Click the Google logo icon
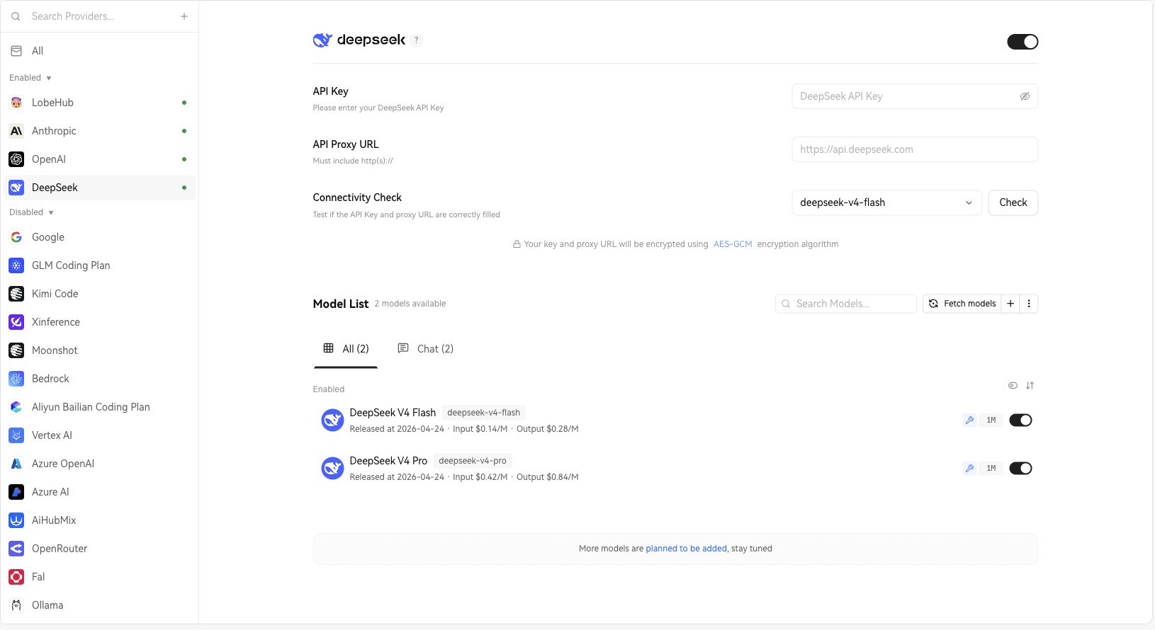Image resolution: width=1155 pixels, height=630 pixels. coord(16,237)
